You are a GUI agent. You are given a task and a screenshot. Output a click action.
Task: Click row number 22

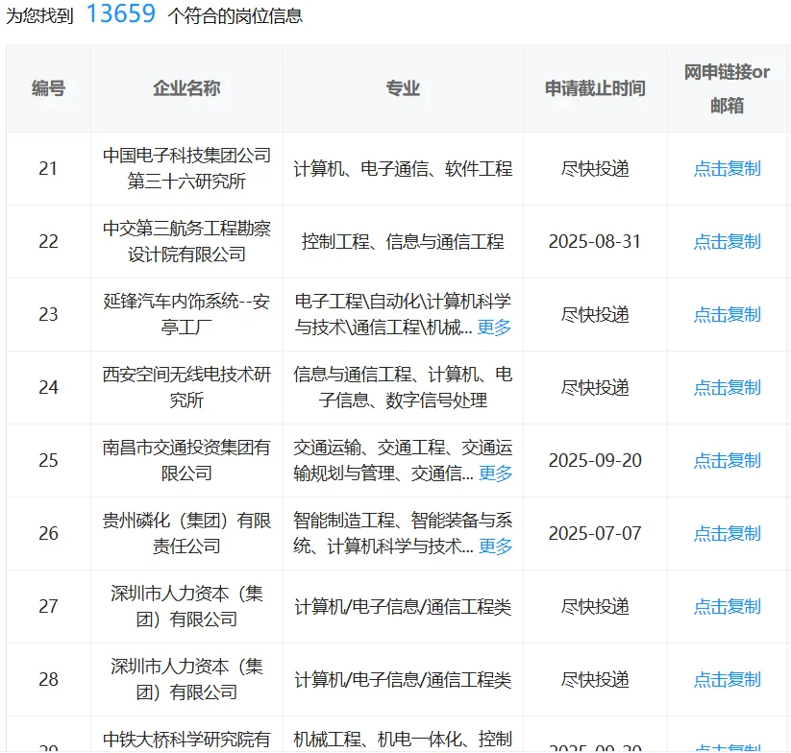48,241
